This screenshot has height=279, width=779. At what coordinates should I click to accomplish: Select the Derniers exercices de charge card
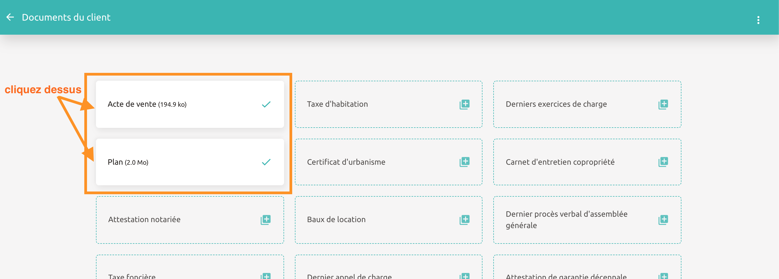point(587,104)
